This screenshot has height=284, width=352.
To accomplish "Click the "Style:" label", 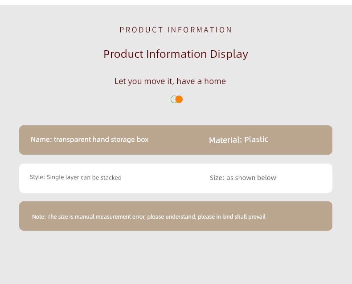I will tap(37, 177).
